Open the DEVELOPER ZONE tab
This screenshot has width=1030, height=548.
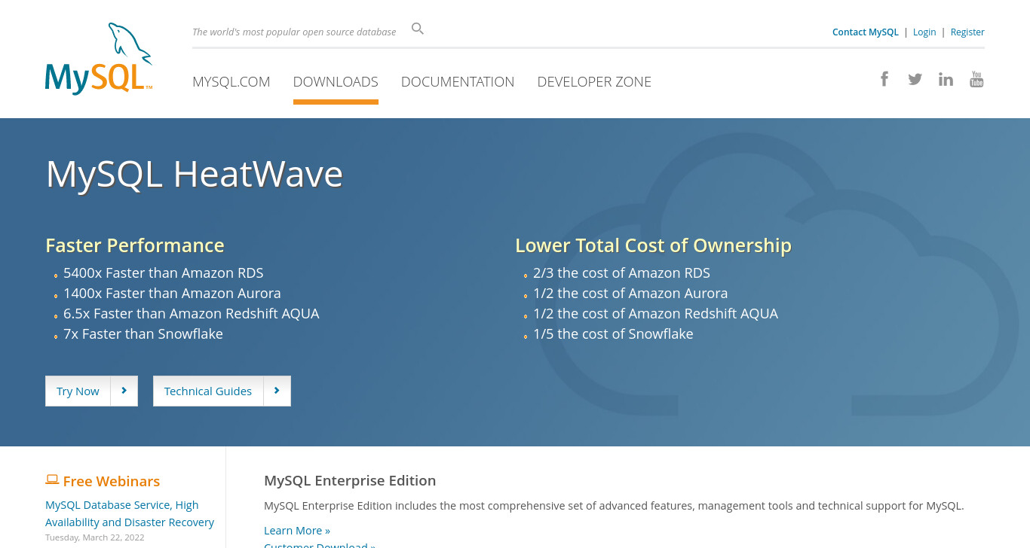[x=594, y=81]
